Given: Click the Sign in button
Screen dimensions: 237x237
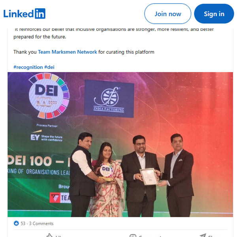Looking at the screenshot, I should pos(214,14).
